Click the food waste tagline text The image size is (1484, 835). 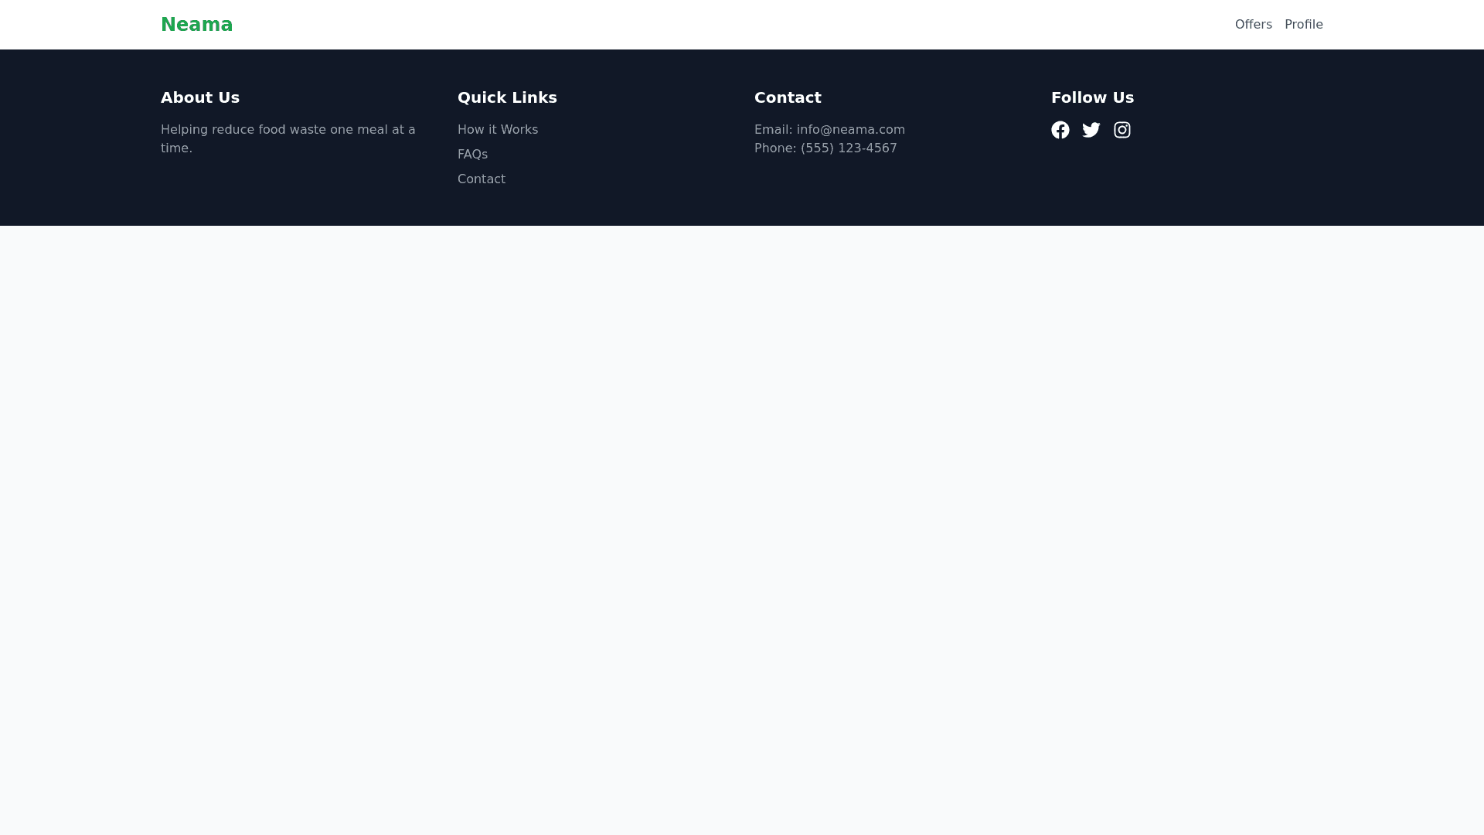(x=288, y=138)
